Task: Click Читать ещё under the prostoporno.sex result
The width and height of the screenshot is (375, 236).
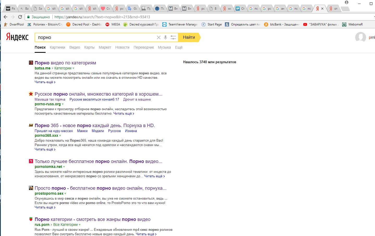Action: (45, 207)
